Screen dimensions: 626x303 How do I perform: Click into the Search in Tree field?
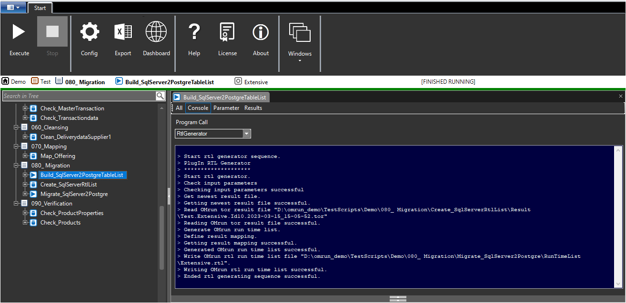(x=79, y=96)
